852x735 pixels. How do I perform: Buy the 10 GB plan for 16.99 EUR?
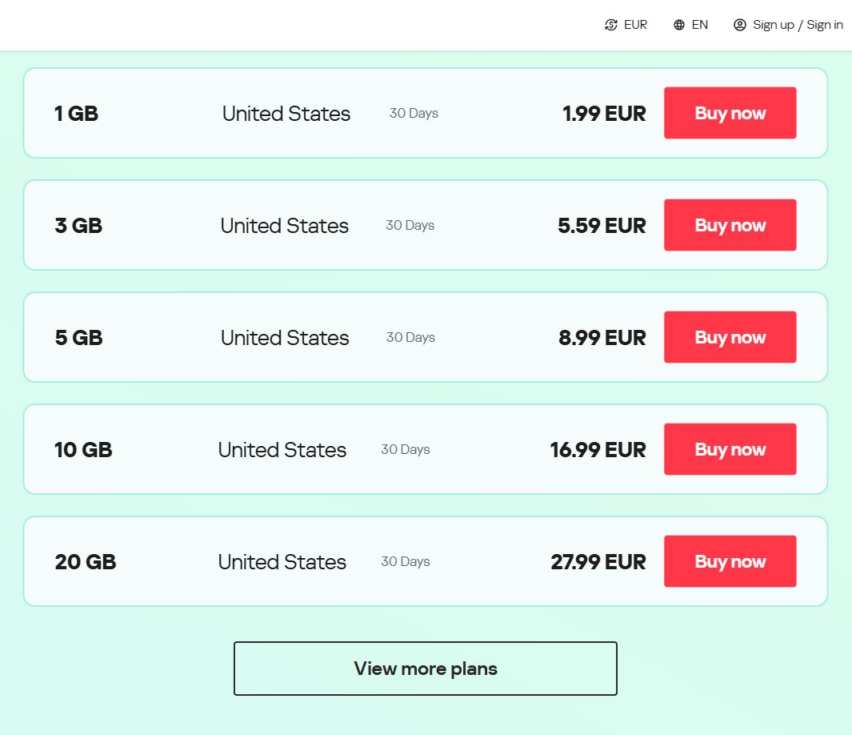click(x=730, y=449)
